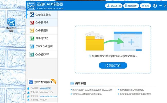The height and width of the screenshot is (103, 167).
Task: Open the CAD转PDF conversion mode
Action: (x=42, y=22)
